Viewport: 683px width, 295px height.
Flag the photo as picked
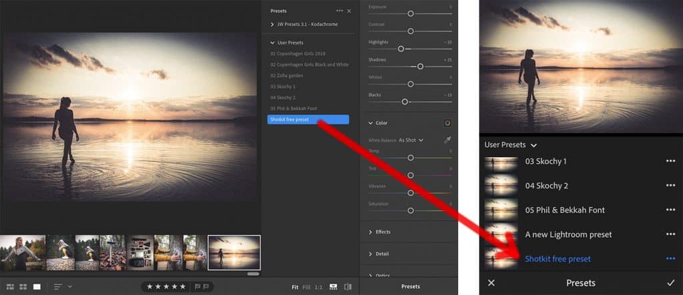pos(197,287)
